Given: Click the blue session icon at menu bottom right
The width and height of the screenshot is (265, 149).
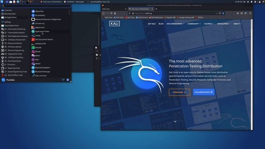Looking at the screenshot, I should tap(68, 80).
